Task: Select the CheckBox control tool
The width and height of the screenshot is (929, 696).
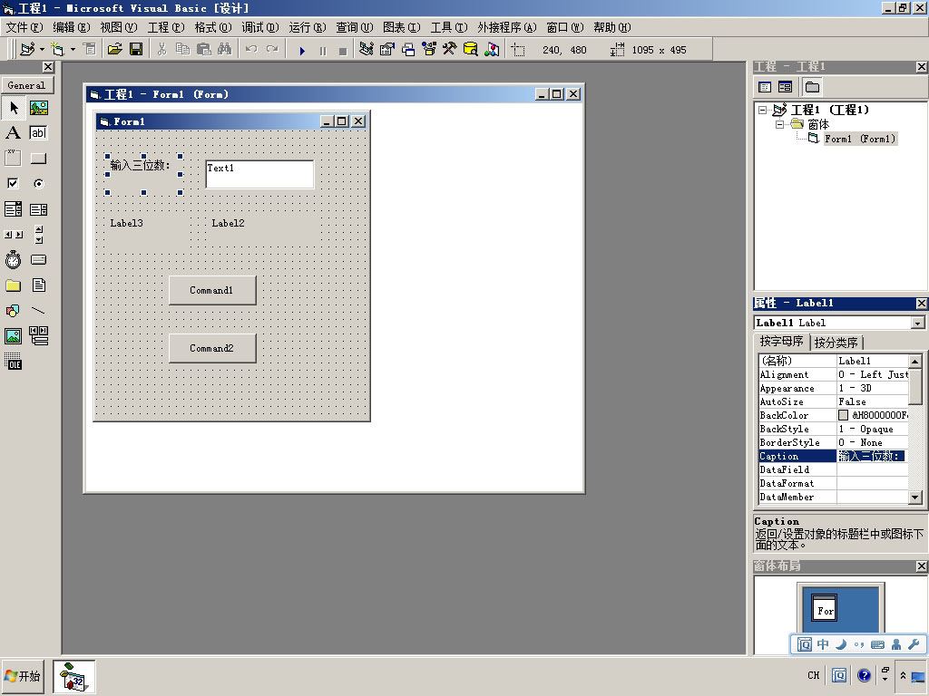Action: click(x=13, y=183)
